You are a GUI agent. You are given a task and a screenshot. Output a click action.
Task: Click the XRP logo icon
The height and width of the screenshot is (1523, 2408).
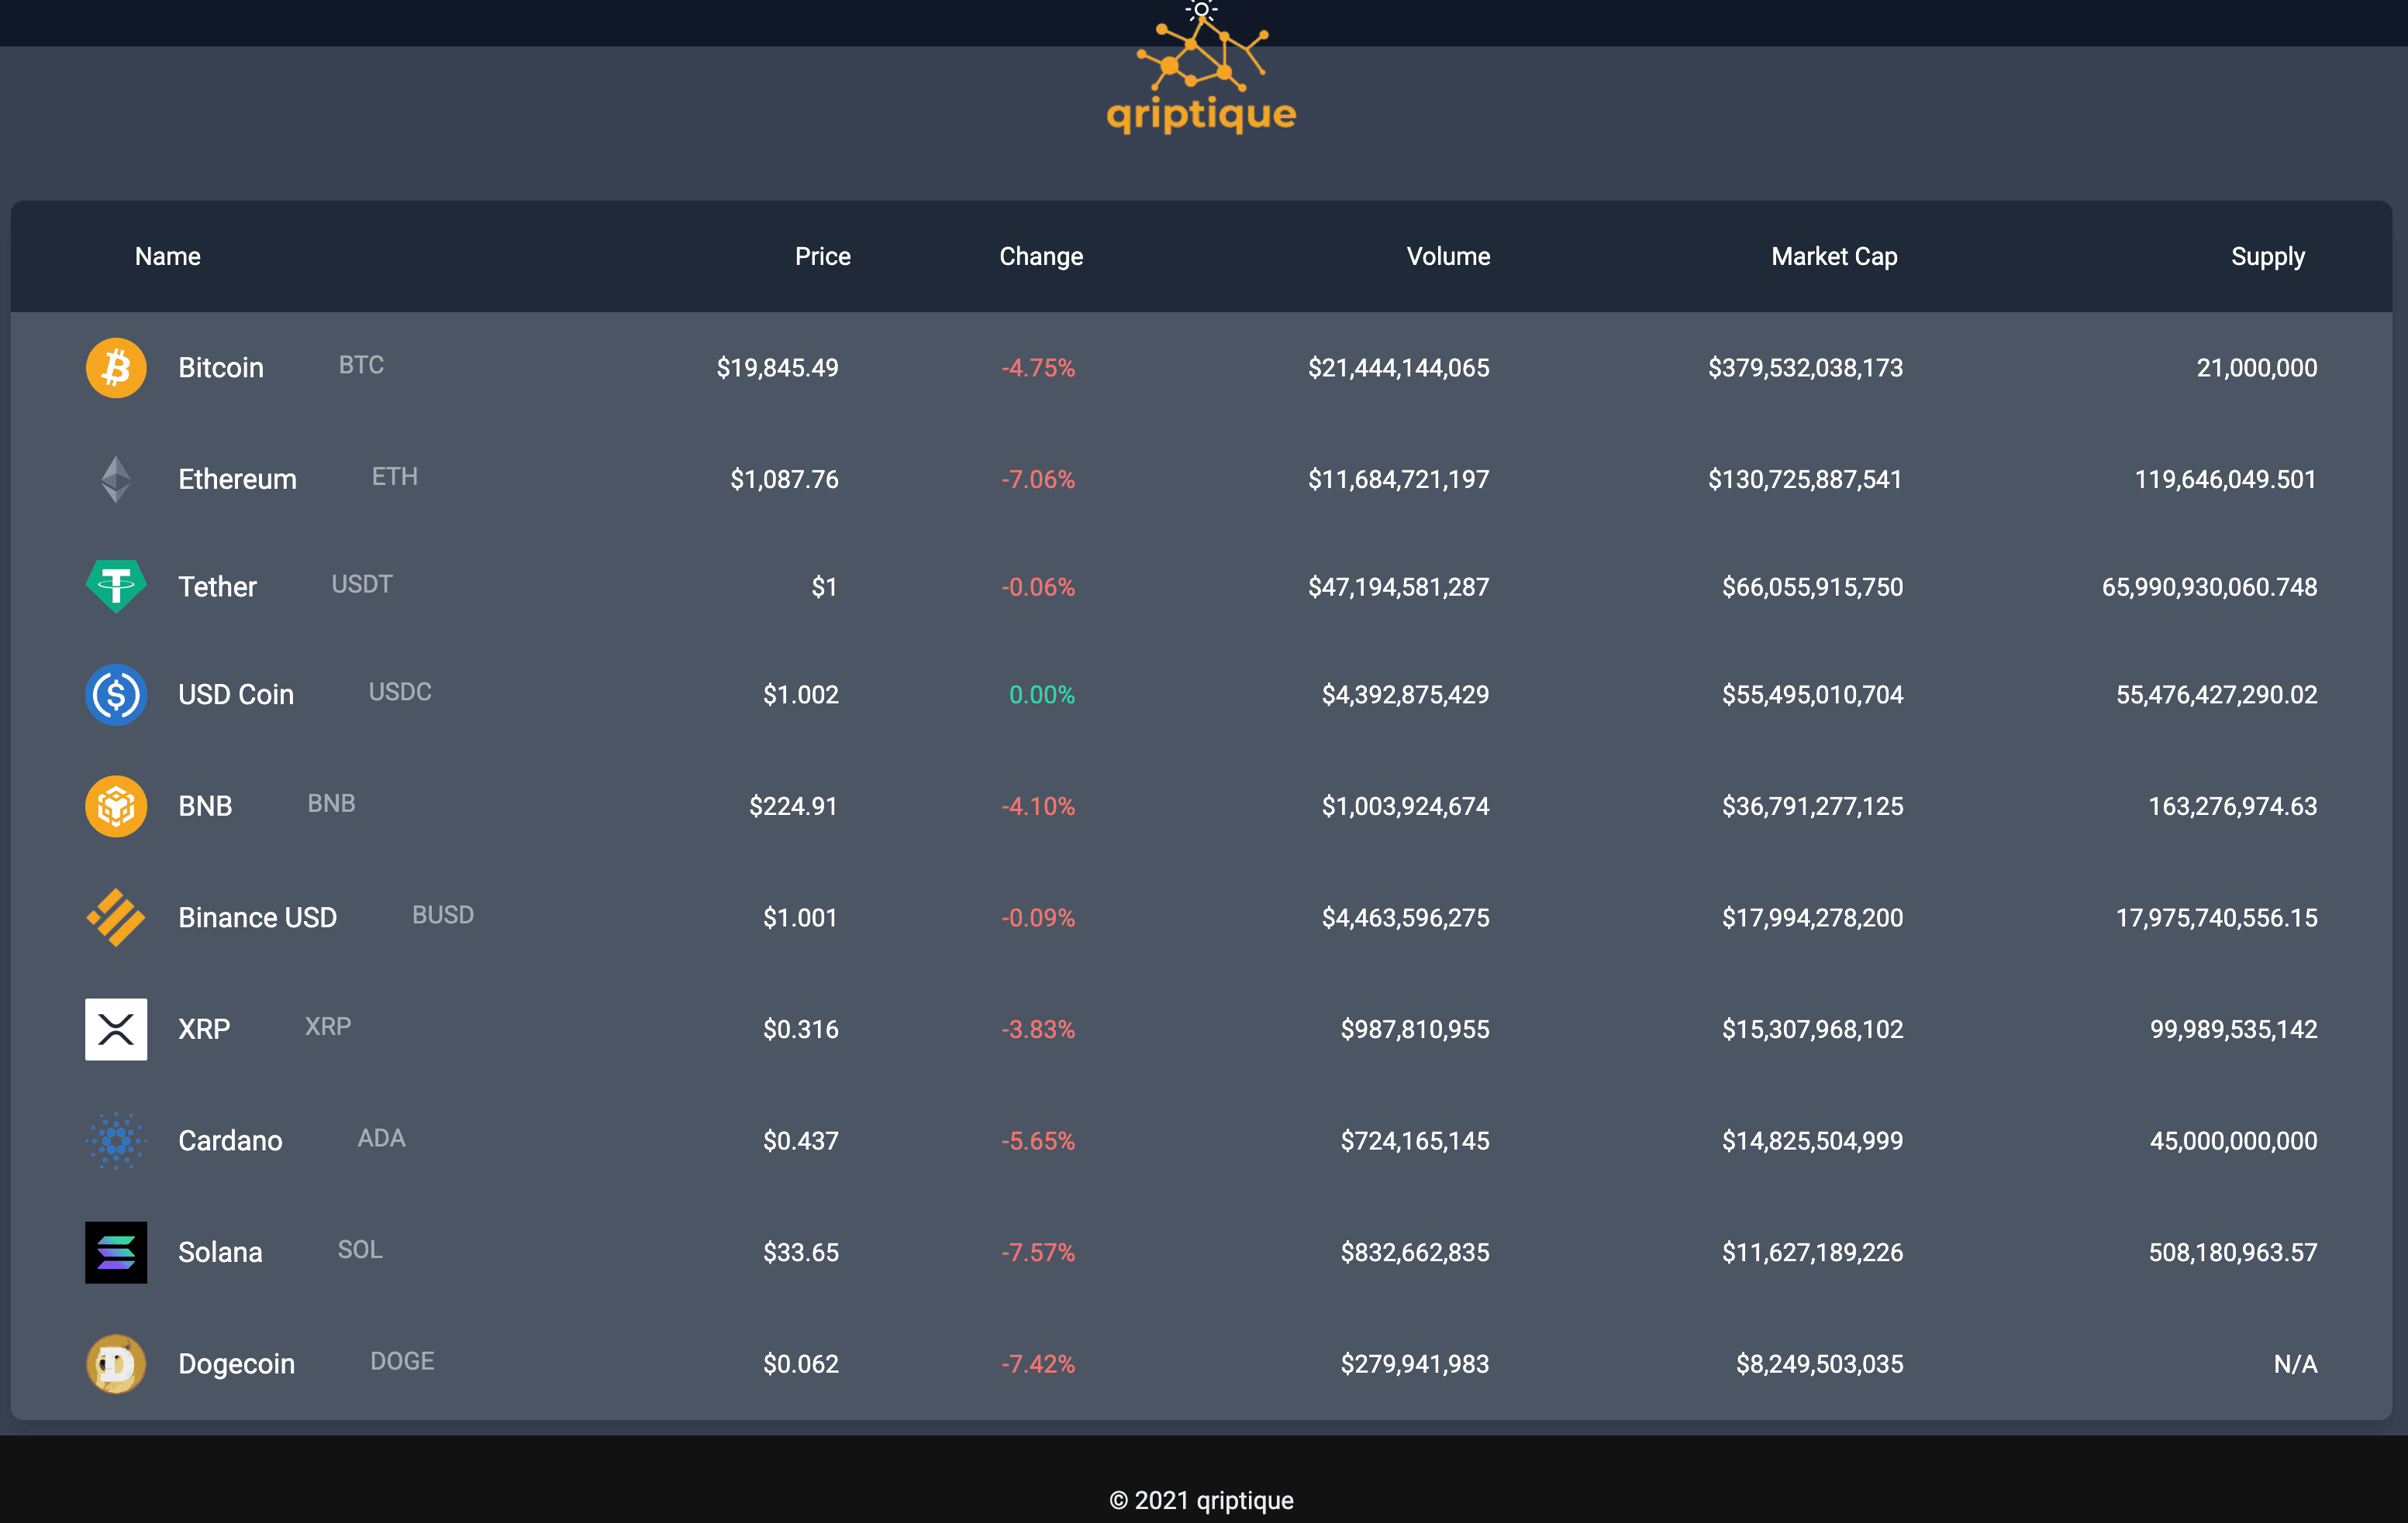tap(116, 1030)
